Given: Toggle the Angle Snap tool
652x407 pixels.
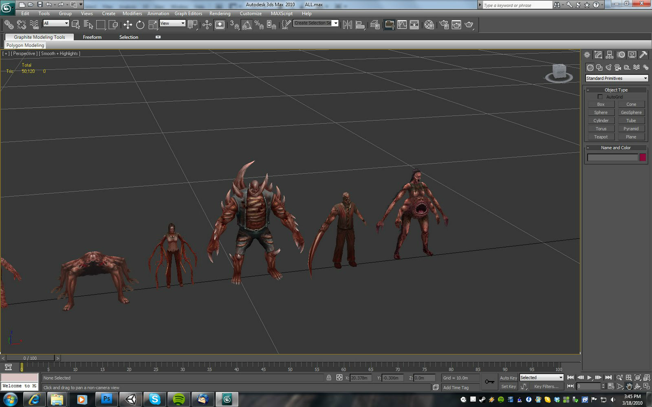Looking at the screenshot, I should 247,25.
